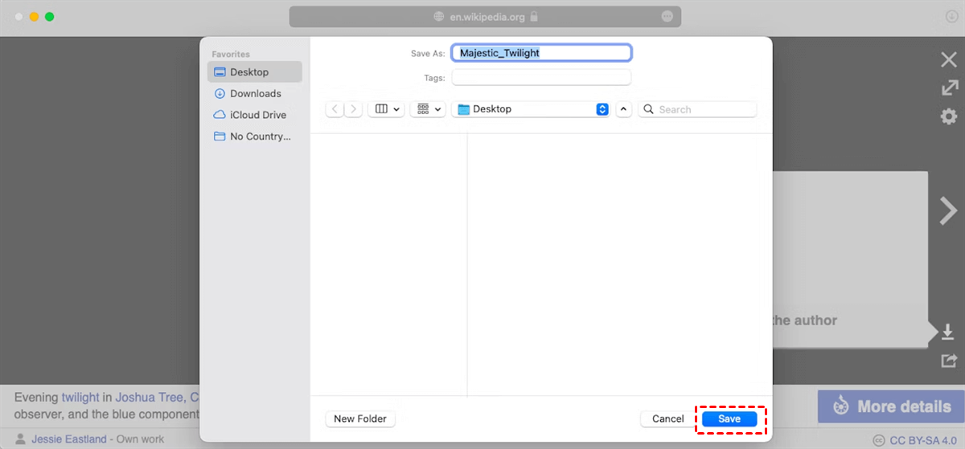Open media viewer settings gear

pyautogui.click(x=949, y=116)
